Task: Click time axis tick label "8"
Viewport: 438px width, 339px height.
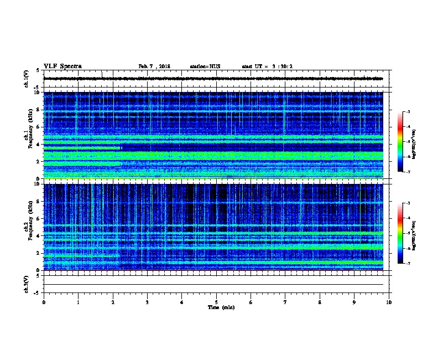Action: click(320, 302)
